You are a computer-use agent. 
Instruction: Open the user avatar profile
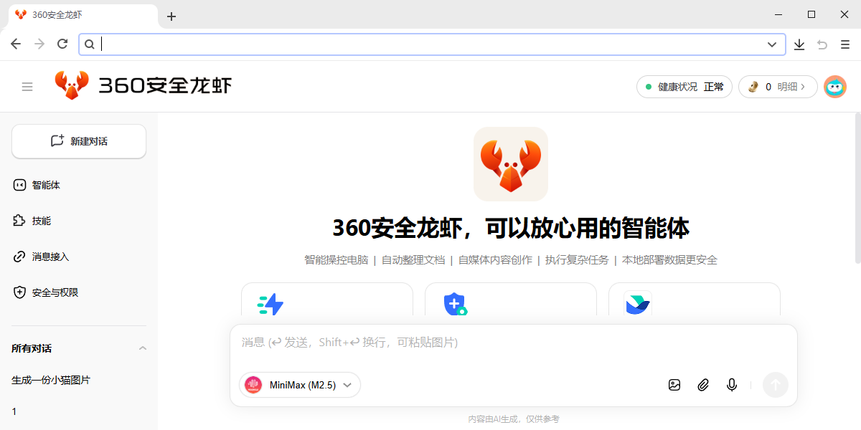pos(834,87)
